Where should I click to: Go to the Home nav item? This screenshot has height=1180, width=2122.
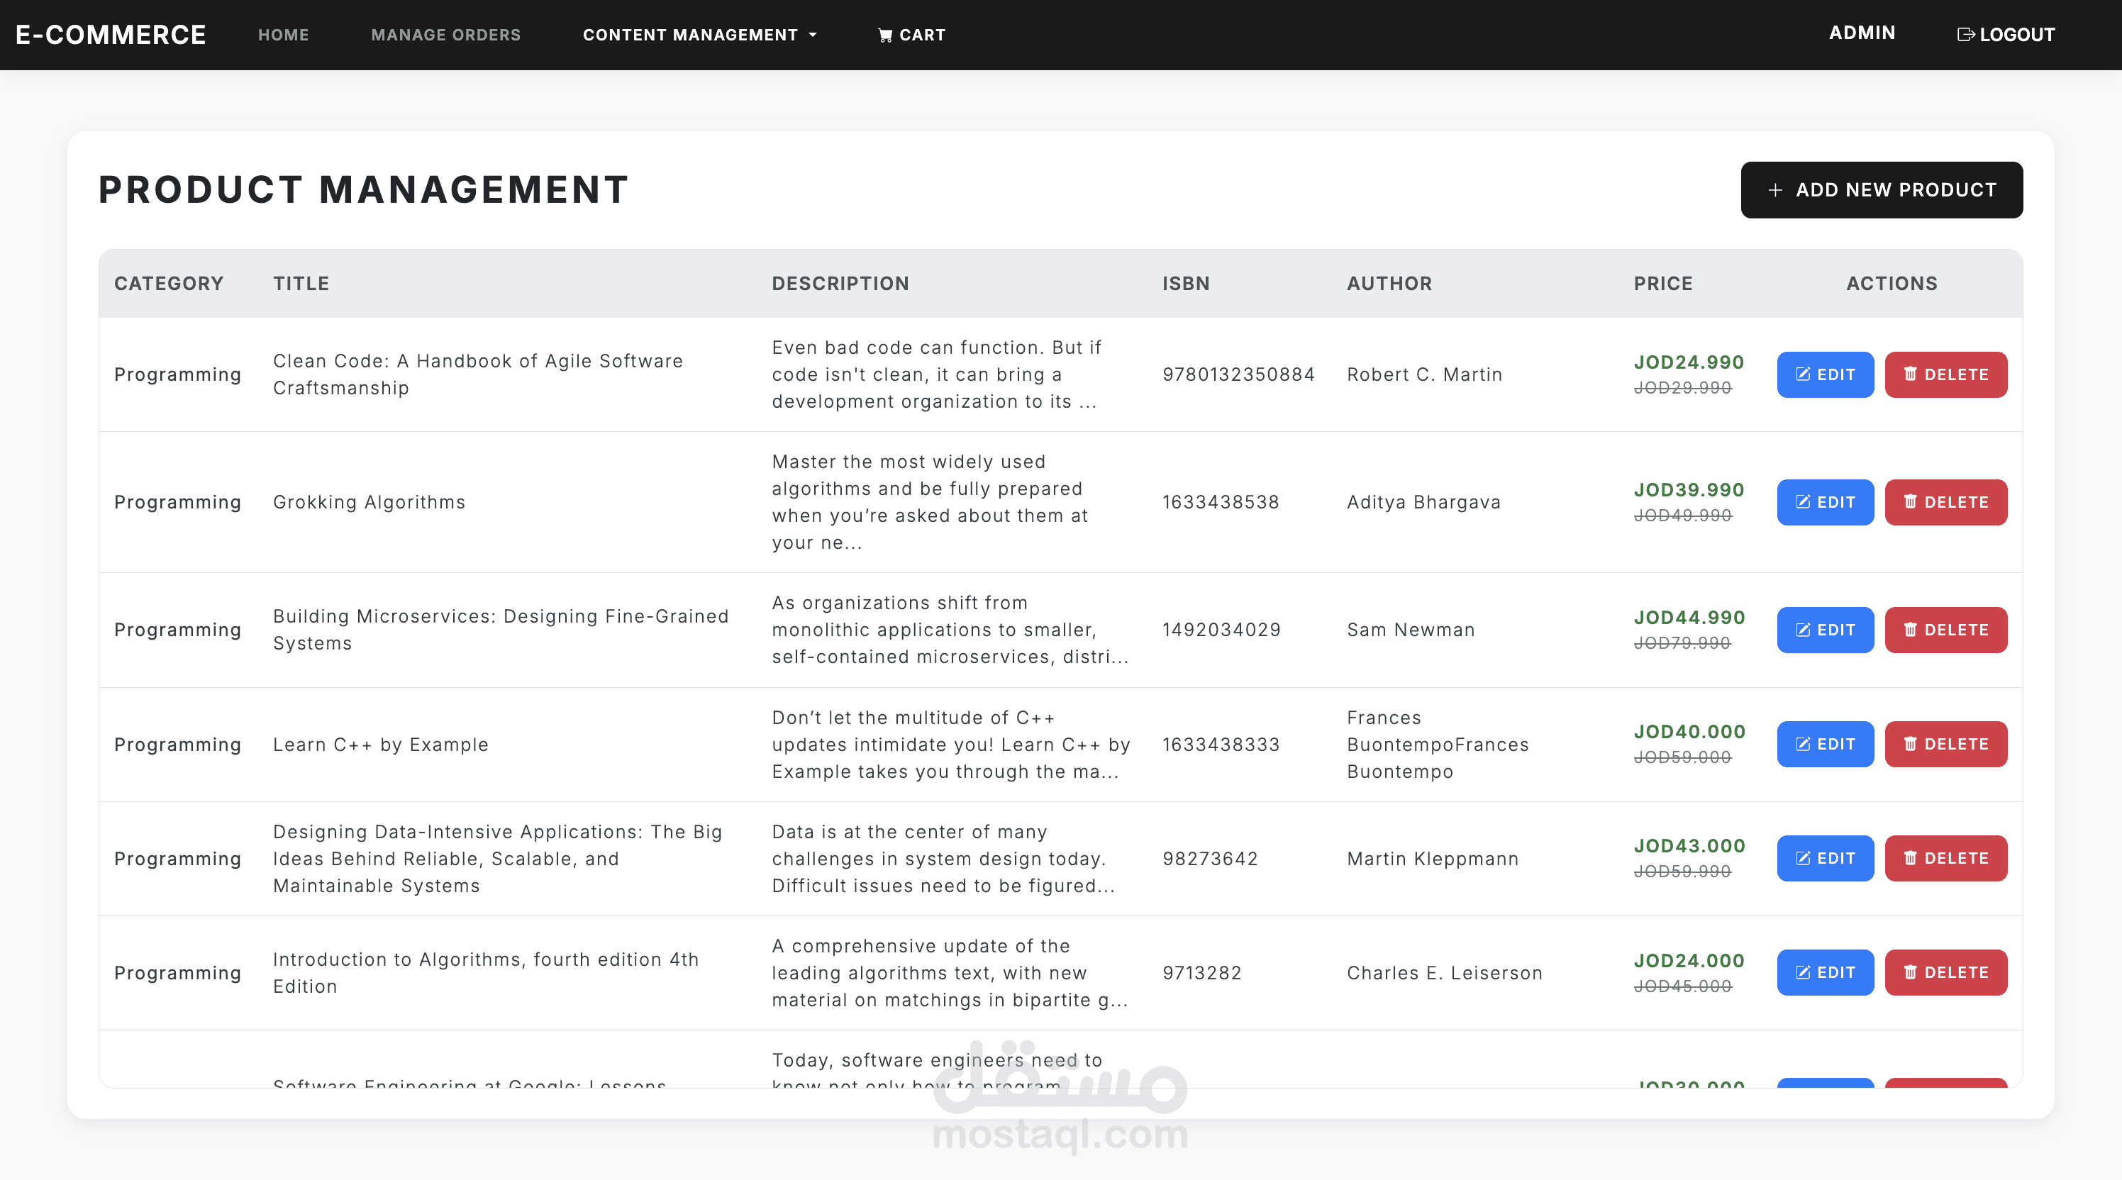pyautogui.click(x=284, y=35)
